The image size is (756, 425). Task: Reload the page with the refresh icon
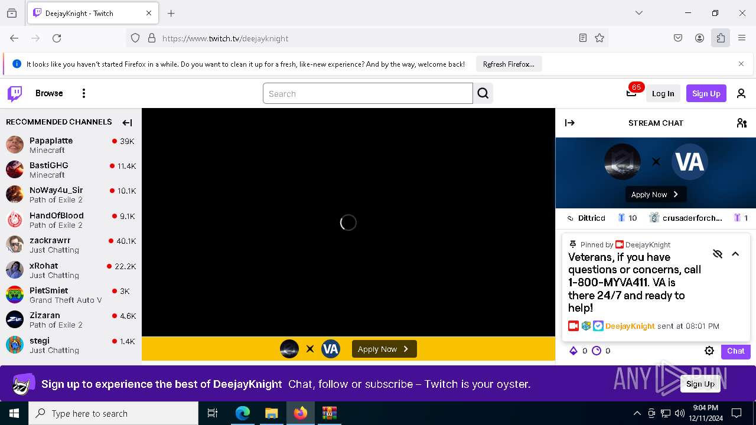tap(57, 38)
